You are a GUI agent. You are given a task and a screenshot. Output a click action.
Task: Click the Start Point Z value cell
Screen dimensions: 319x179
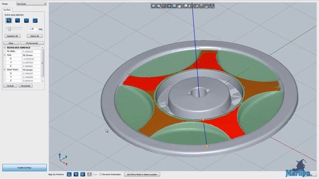[x=31, y=81]
